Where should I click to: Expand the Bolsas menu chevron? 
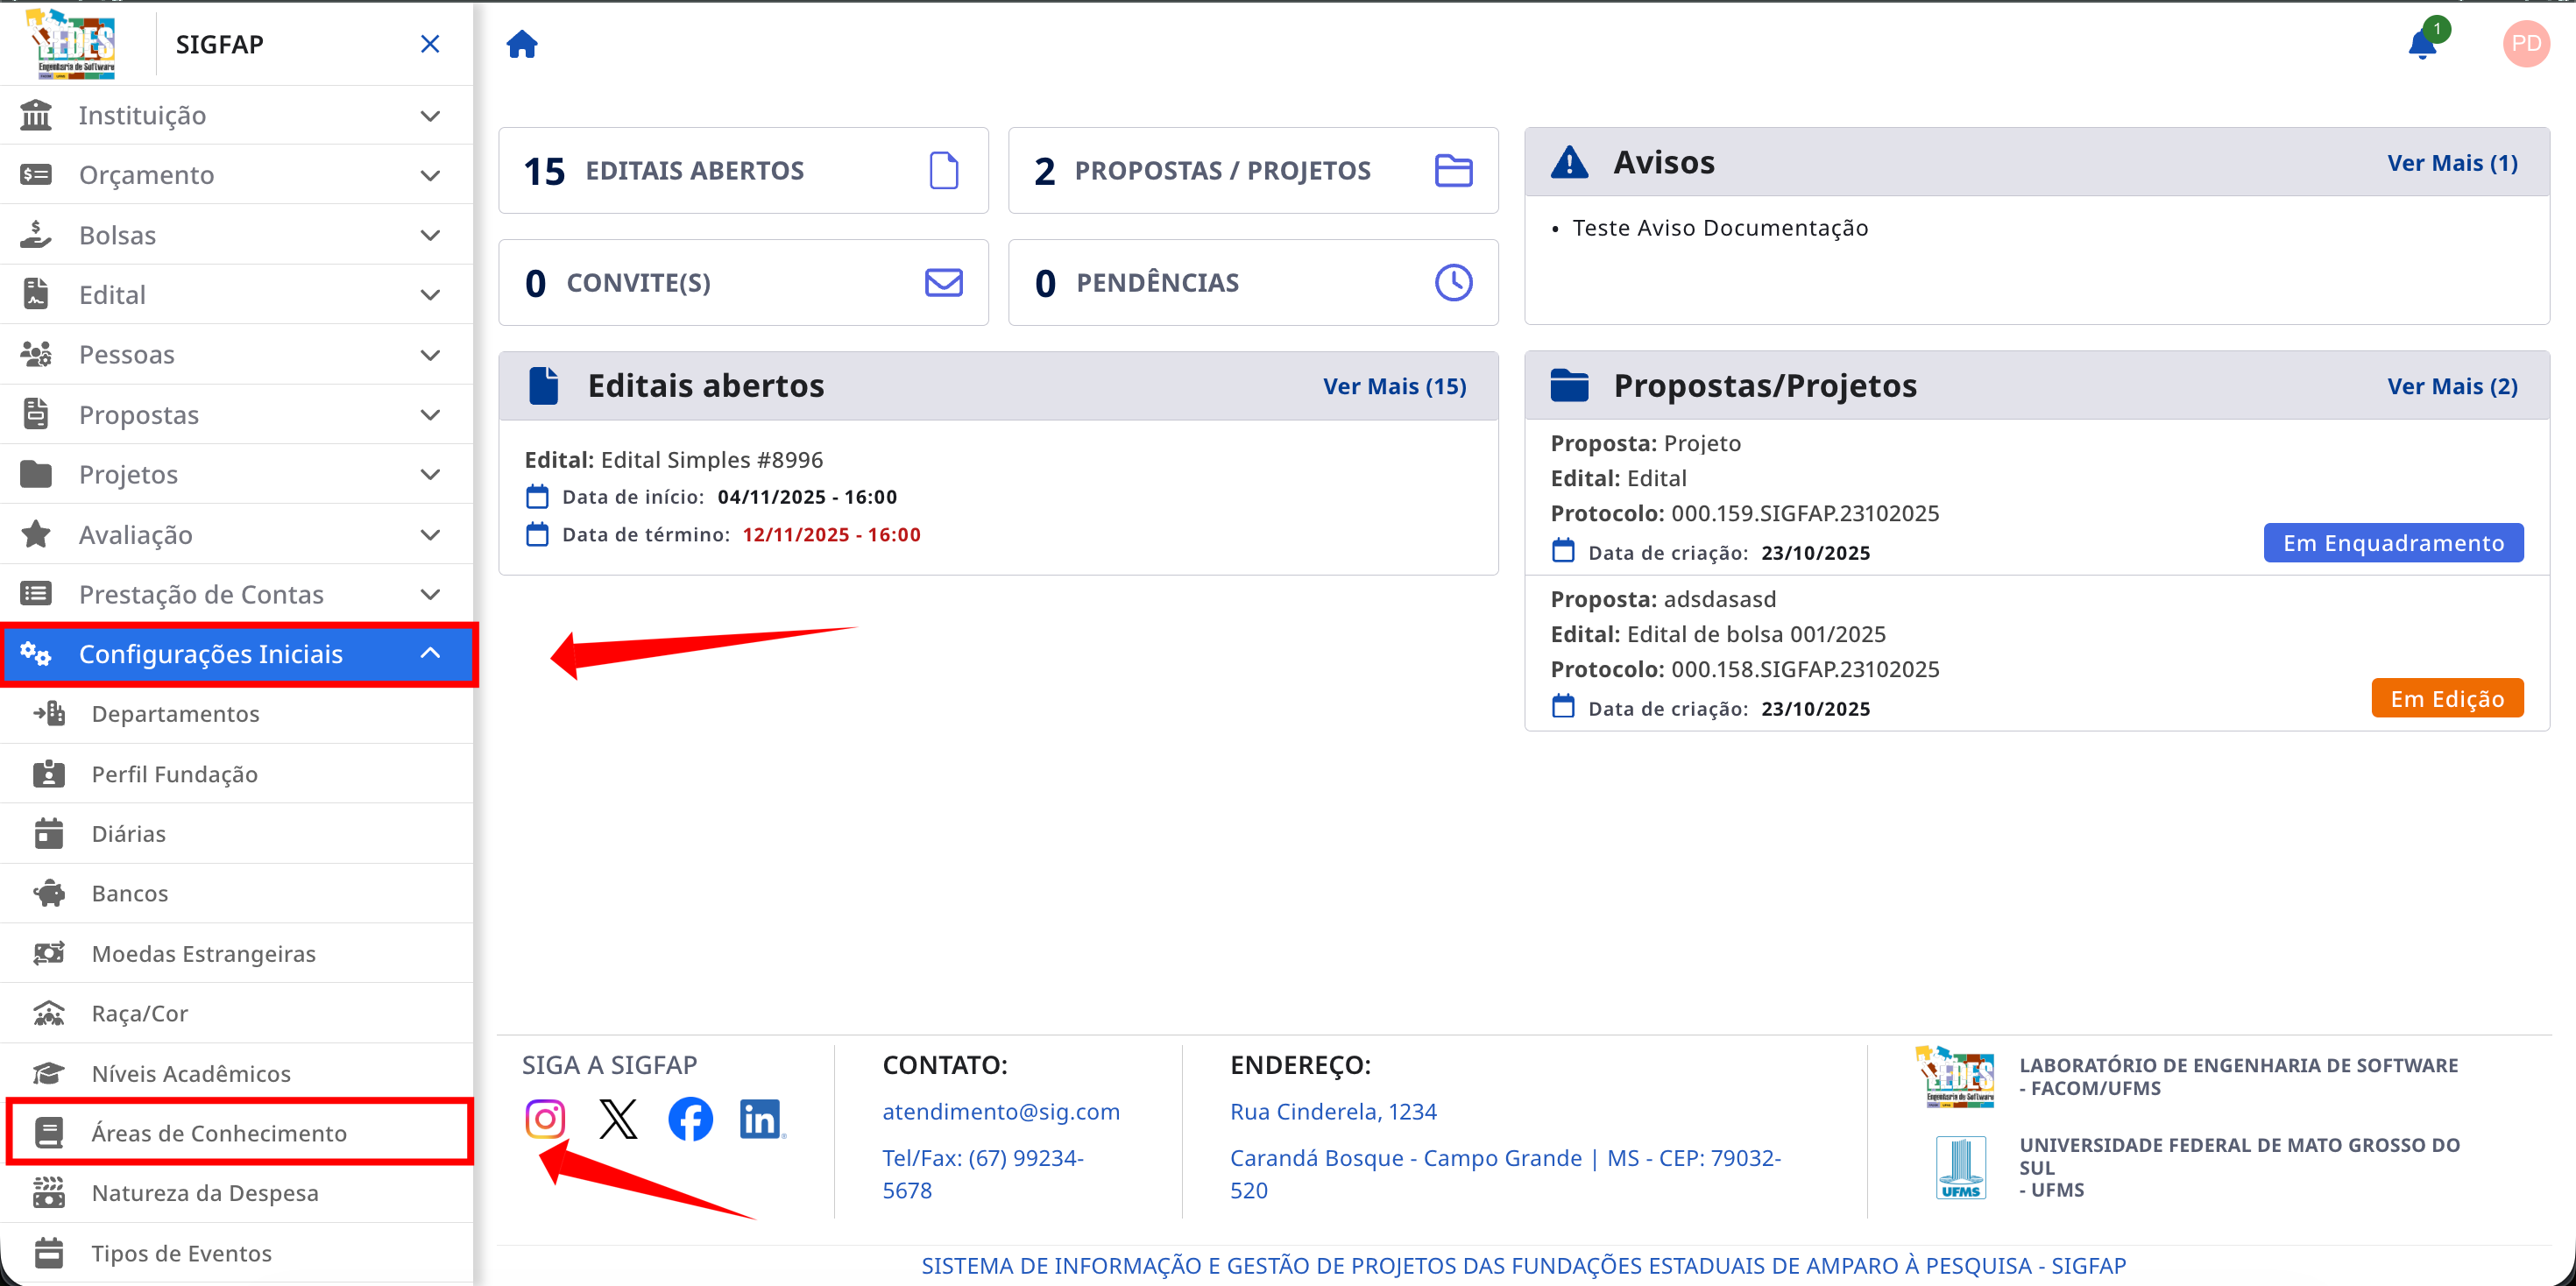pyautogui.click(x=430, y=235)
